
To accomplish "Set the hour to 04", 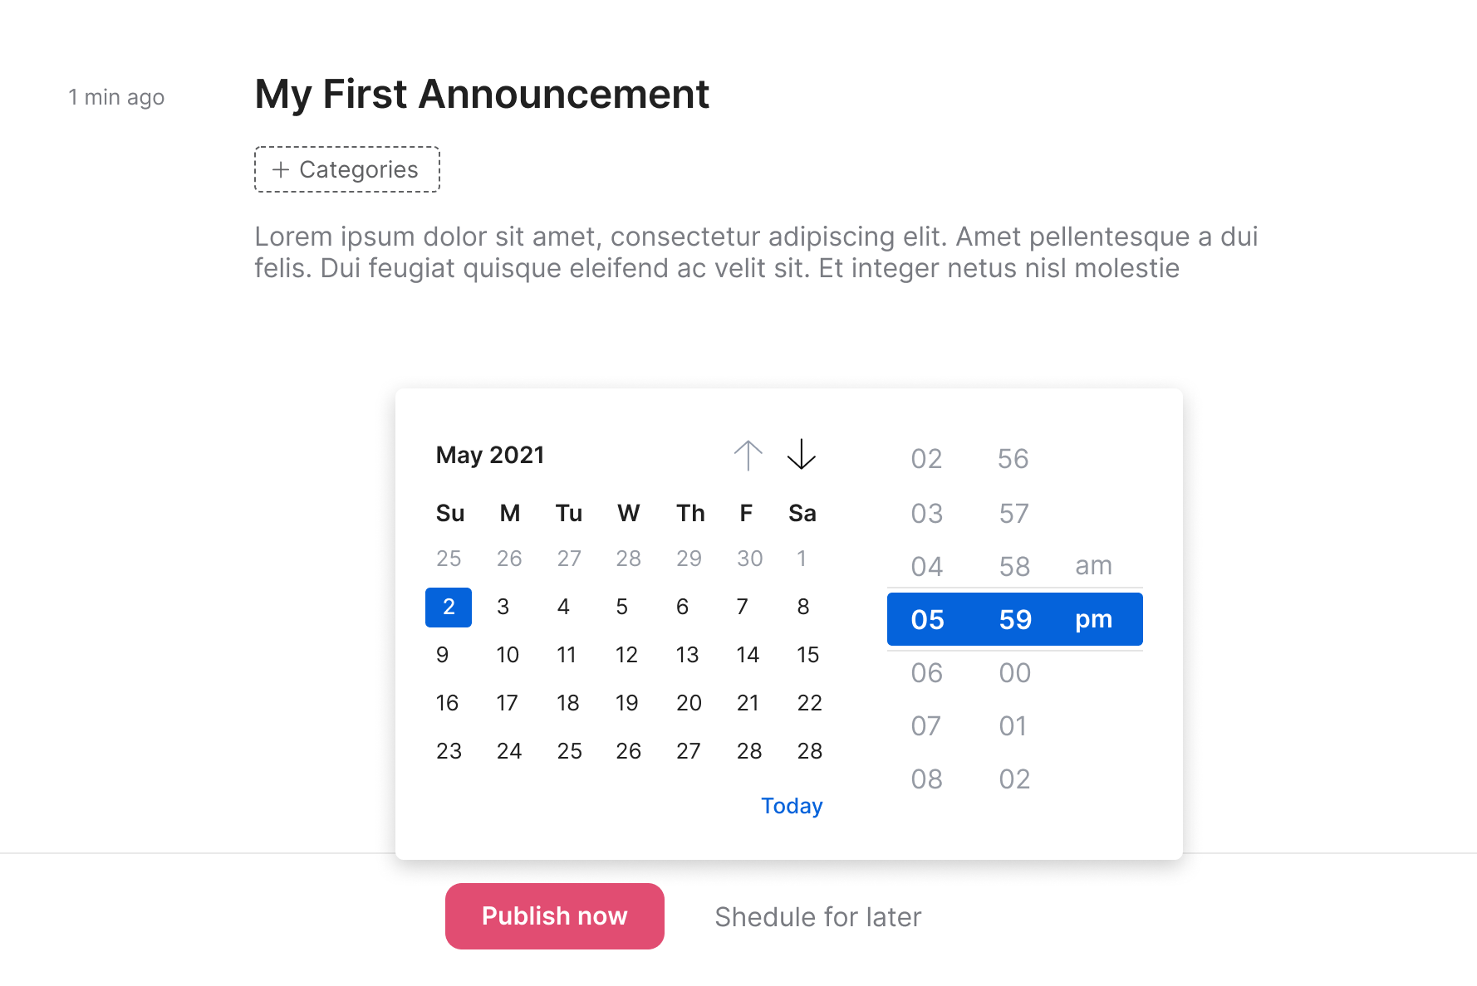I will click(x=927, y=567).
